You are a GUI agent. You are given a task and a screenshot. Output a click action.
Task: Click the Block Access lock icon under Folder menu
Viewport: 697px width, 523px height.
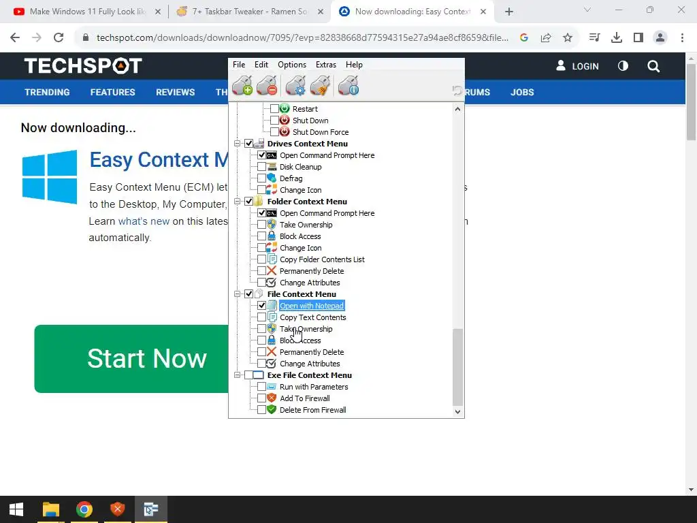pyautogui.click(x=272, y=236)
